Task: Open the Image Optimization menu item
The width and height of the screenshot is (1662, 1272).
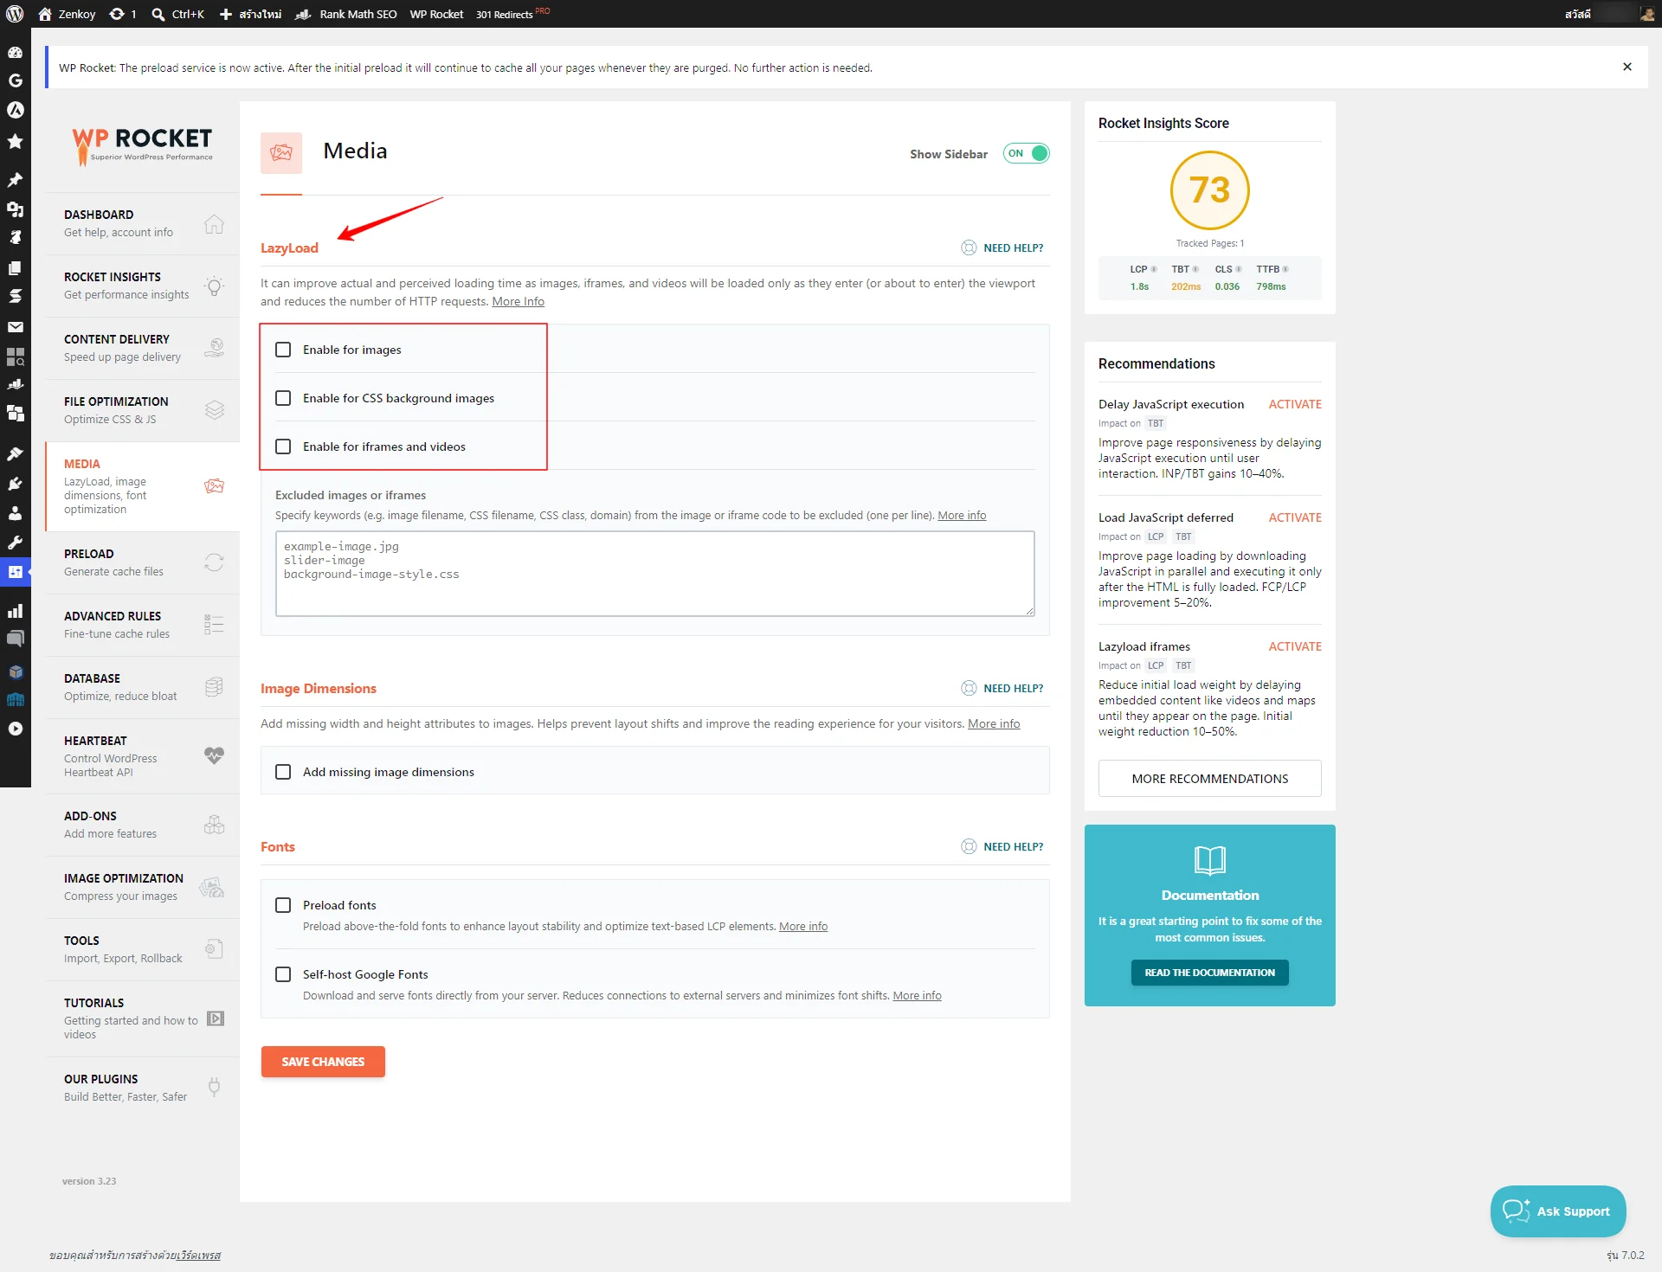Action: (x=143, y=887)
